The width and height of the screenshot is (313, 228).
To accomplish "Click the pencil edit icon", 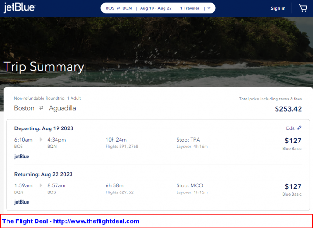I will (299, 128).
